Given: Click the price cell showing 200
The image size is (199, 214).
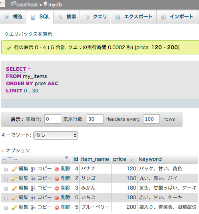Looking at the screenshot, I should [124, 207].
